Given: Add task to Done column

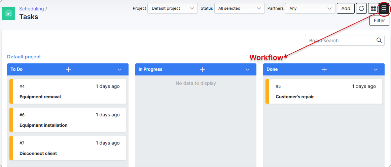Looking at the screenshot, I should click(x=324, y=69).
